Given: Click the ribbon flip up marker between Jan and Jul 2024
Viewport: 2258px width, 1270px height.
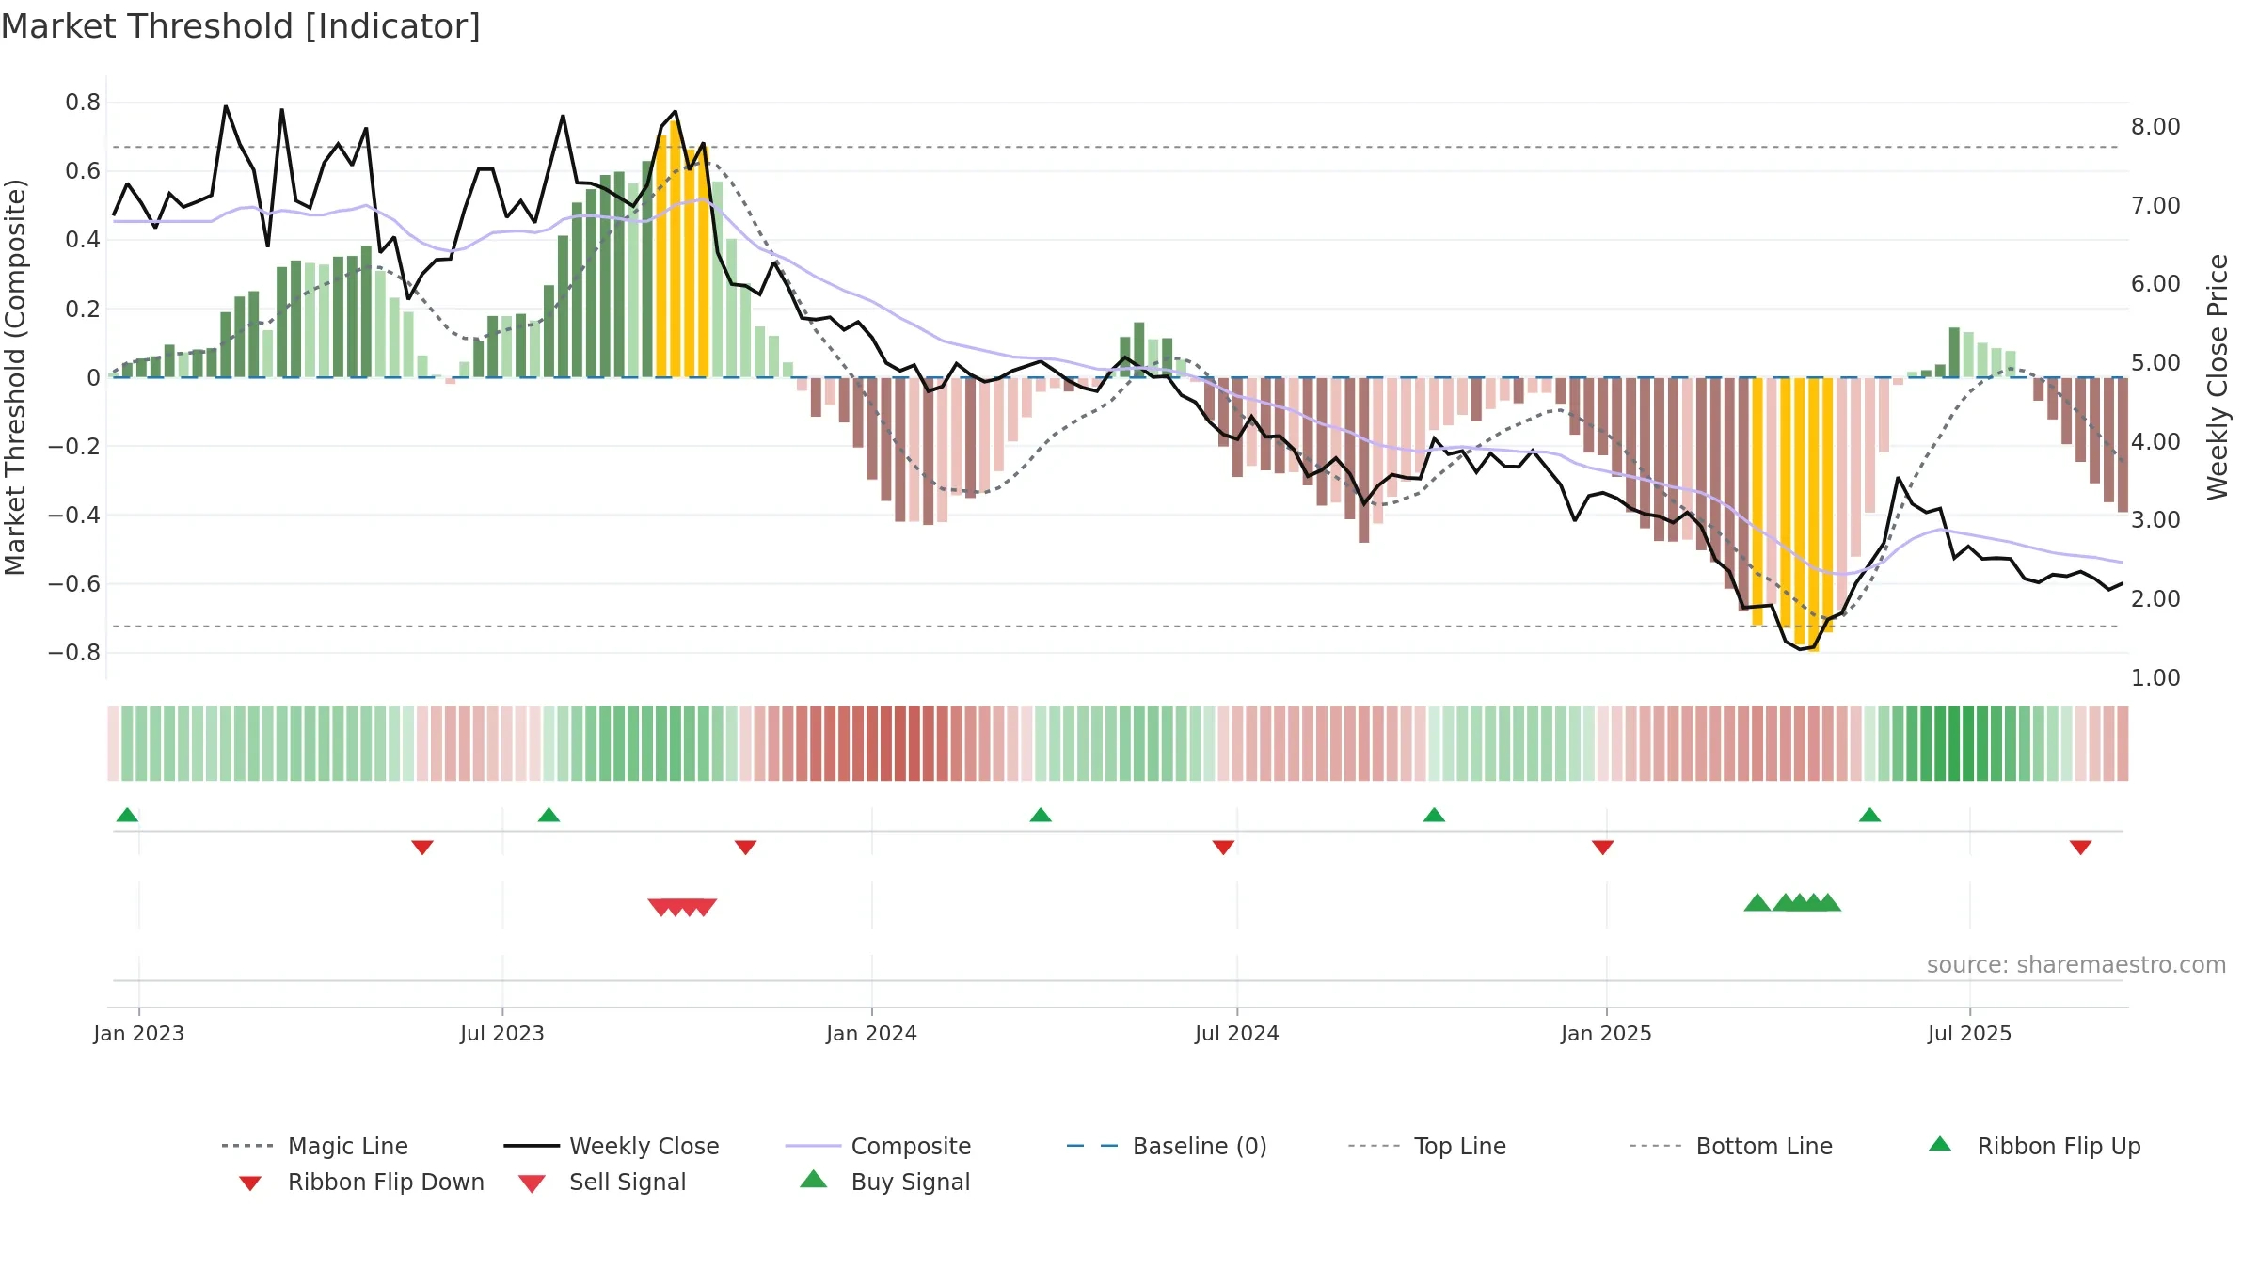Looking at the screenshot, I should coord(1041,815).
